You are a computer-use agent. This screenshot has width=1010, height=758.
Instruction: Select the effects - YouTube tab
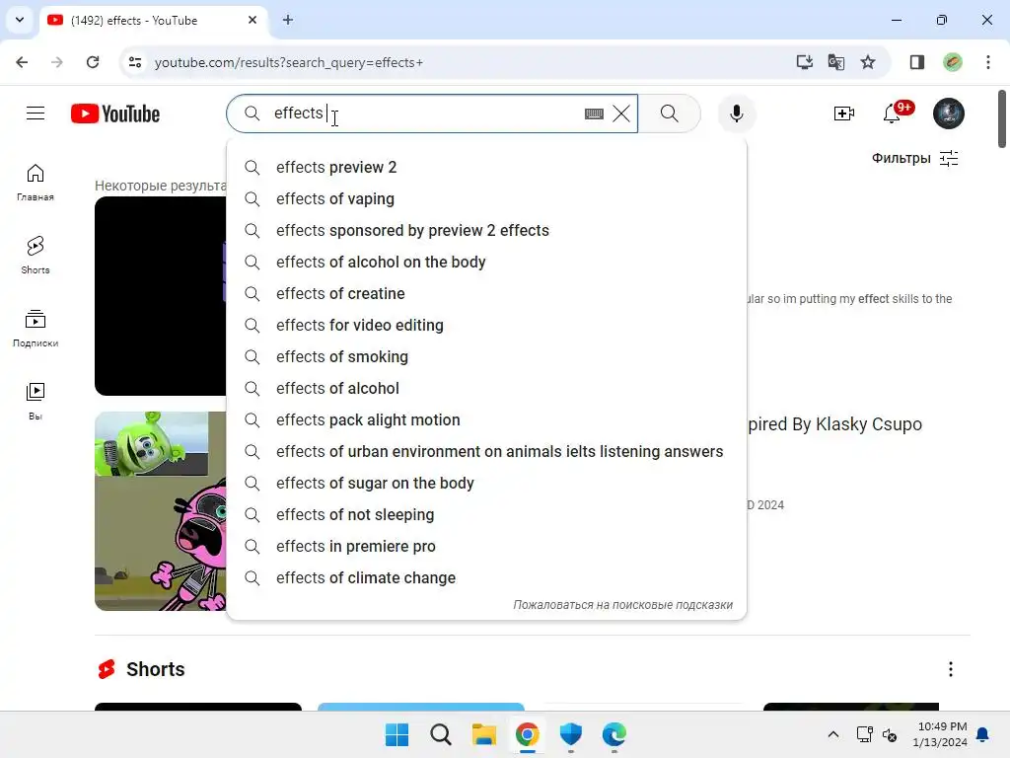153,20
